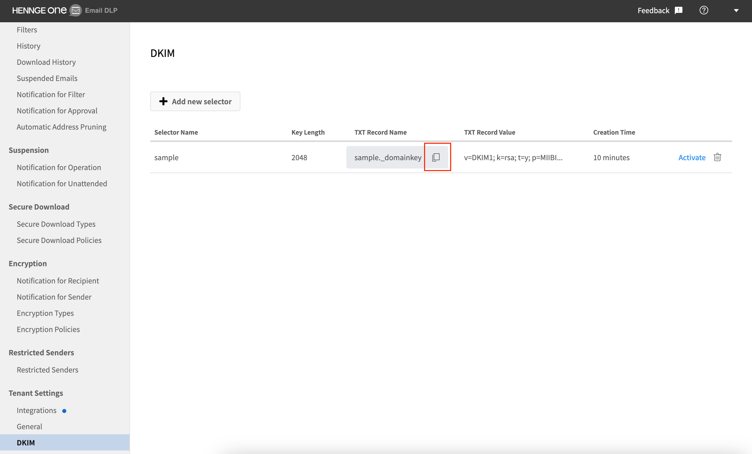
Task: Open Automatic Address Pruning
Action: click(x=62, y=127)
